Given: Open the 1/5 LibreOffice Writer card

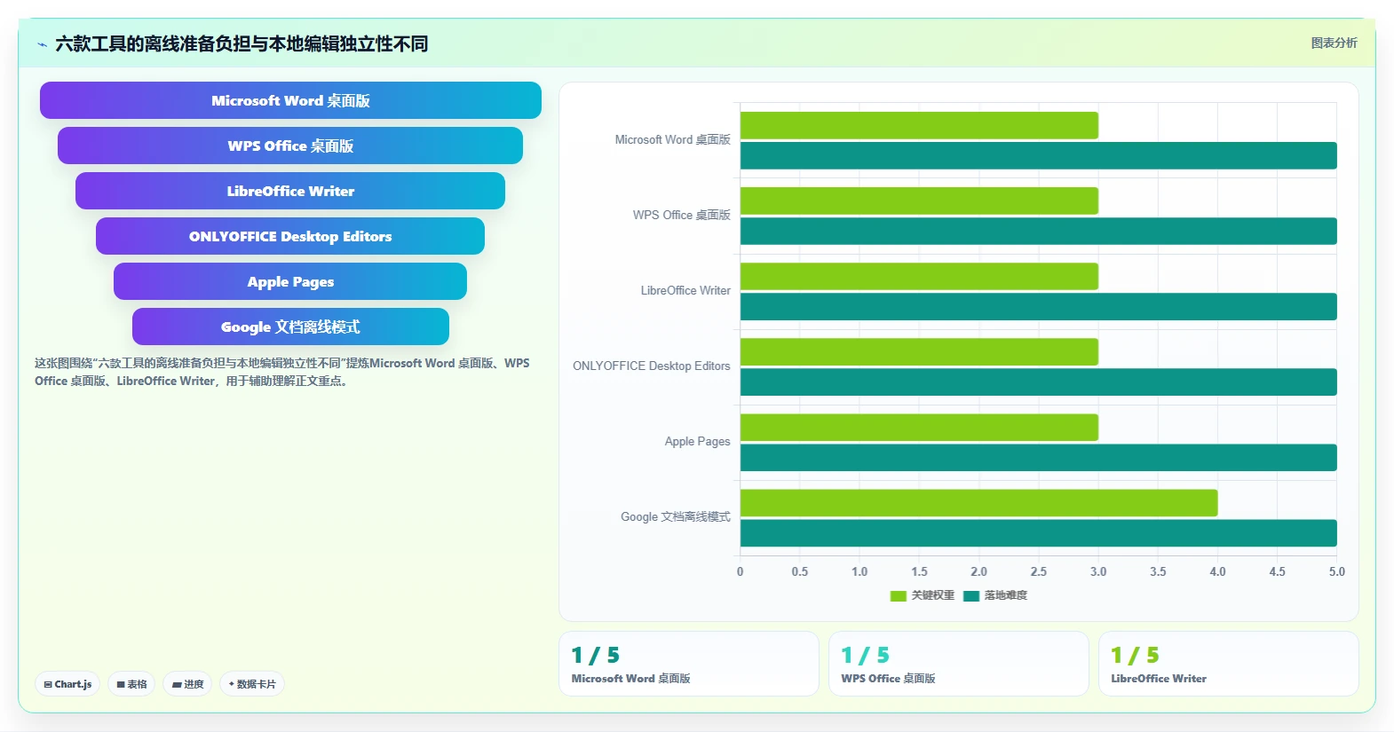Looking at the screenshot, I should (1229, 664).
